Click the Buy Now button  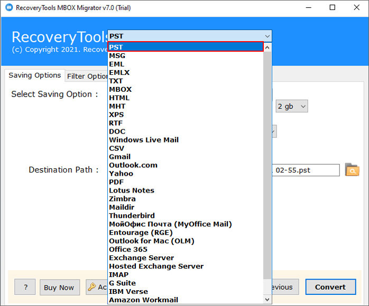(60, 287)
